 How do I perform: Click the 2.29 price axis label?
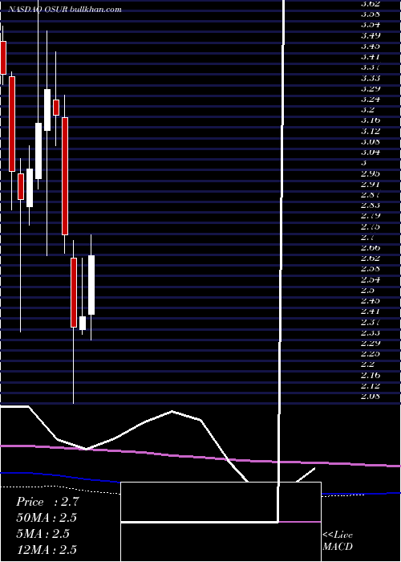click(x=371, y=344)
